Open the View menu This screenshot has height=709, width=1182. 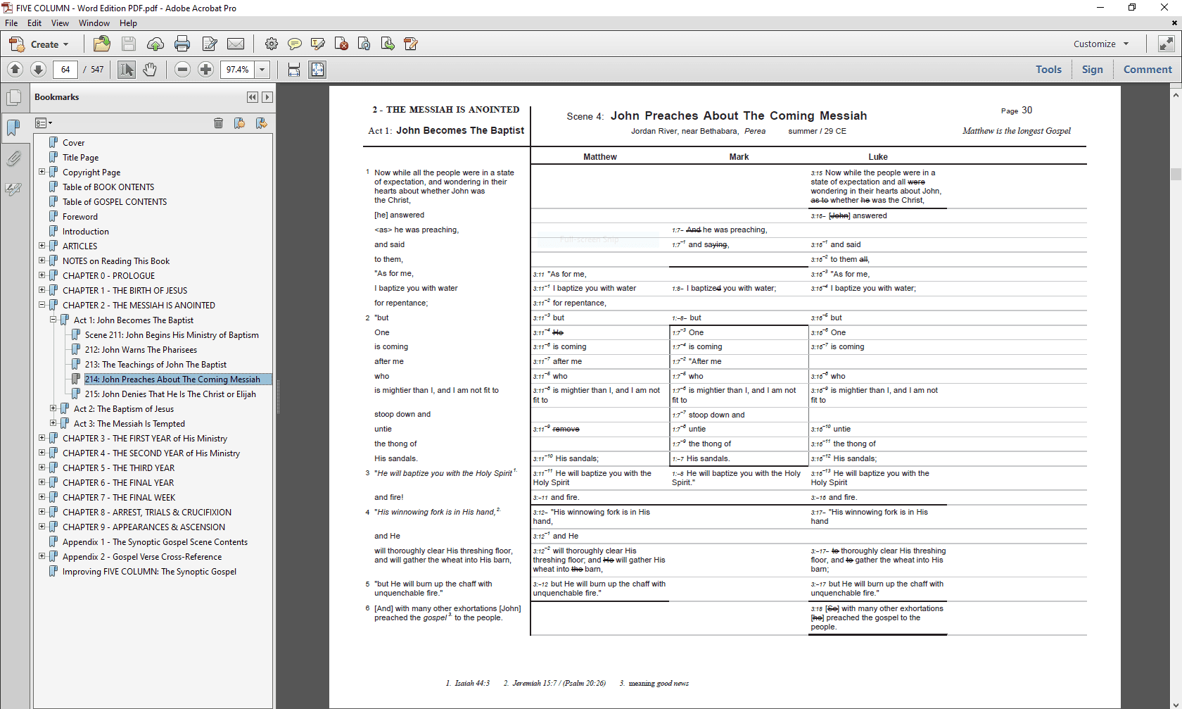pyautogui.click(x=60, y=23)
